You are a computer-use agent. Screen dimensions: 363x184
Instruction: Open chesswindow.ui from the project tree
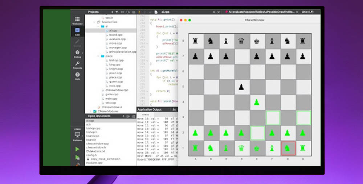111,107
